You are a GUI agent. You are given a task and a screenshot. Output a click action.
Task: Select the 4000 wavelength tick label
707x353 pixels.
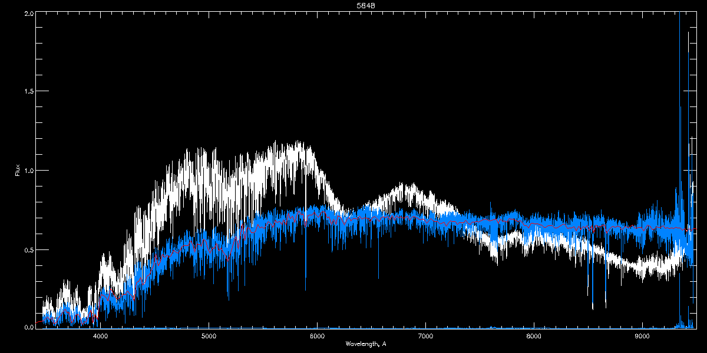coord(101,337)
